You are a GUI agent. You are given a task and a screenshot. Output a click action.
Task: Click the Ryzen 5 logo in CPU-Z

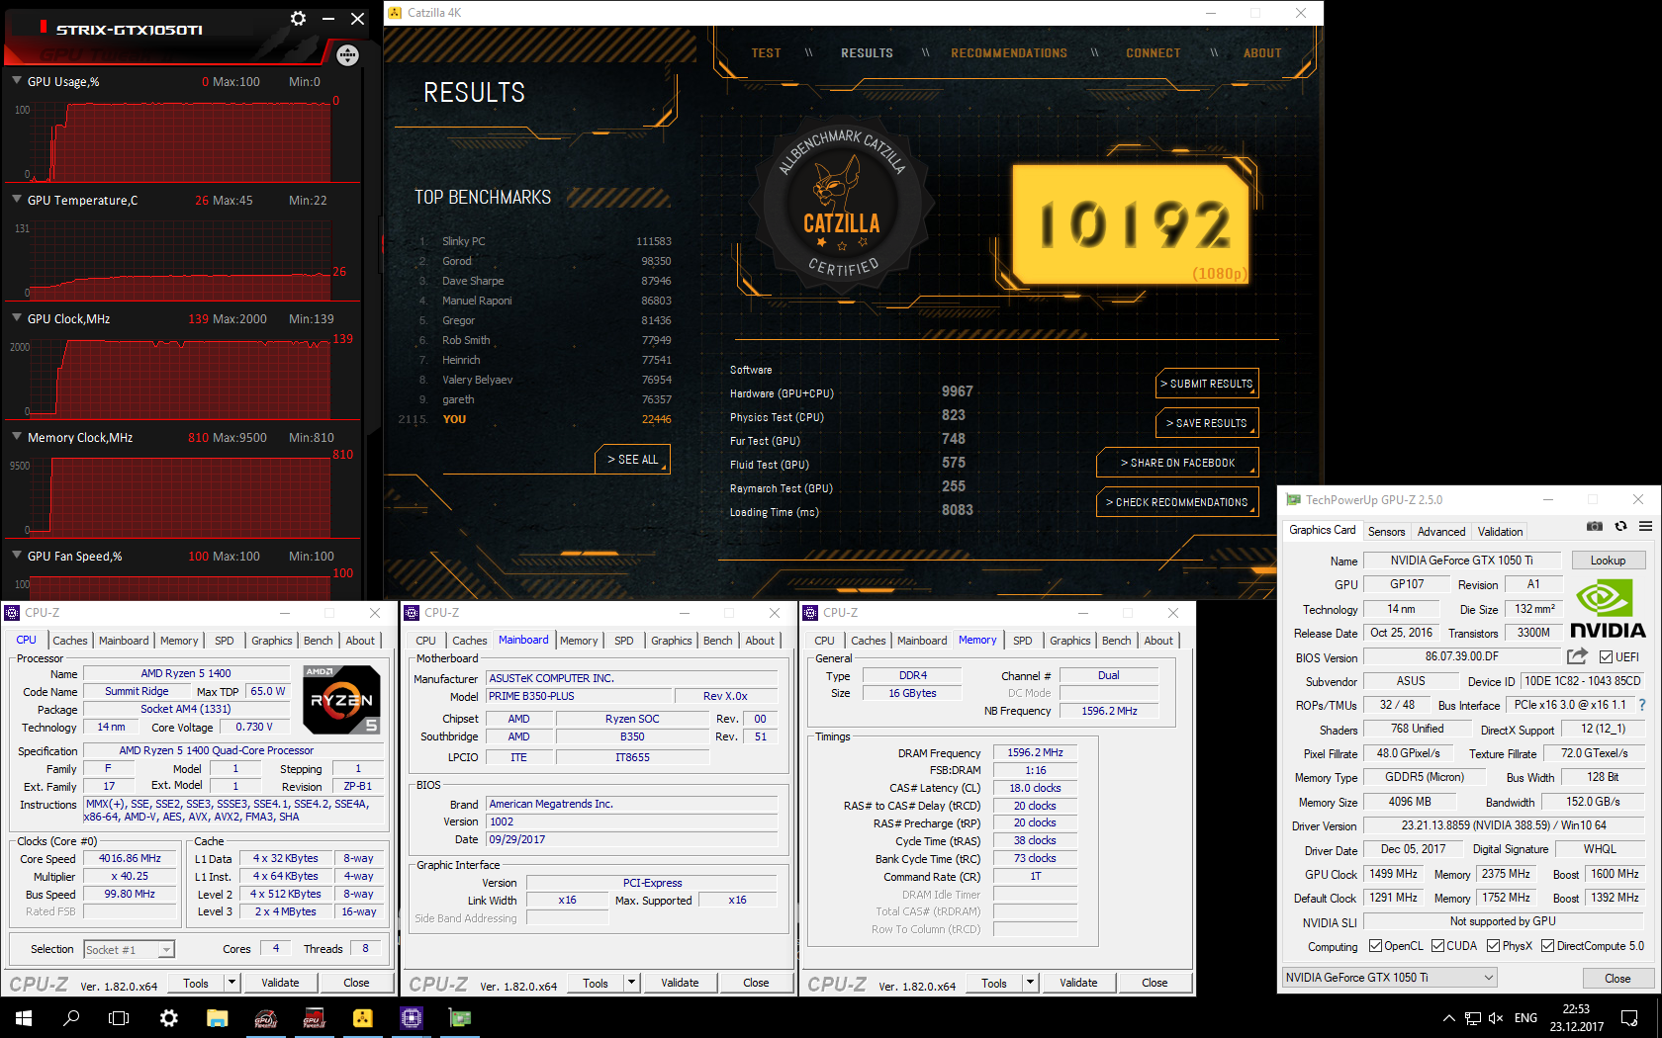point(341,700)
